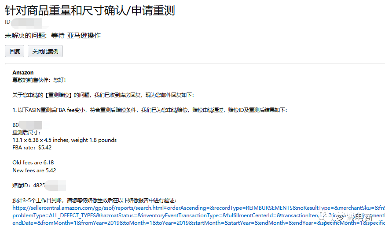Select the New fees are 5.42 line
Image resolution: width=385 pixels, height=234 pixels.
point(34,171)
